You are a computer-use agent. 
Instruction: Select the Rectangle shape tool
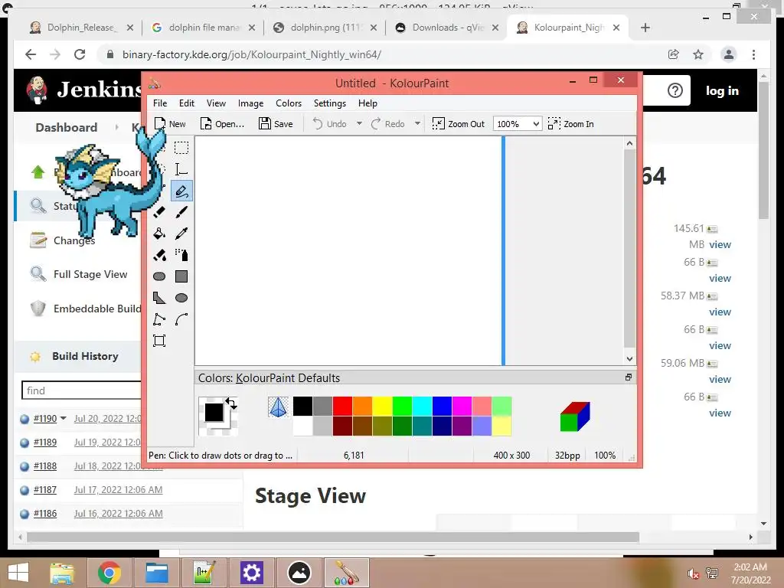(181, 276)
